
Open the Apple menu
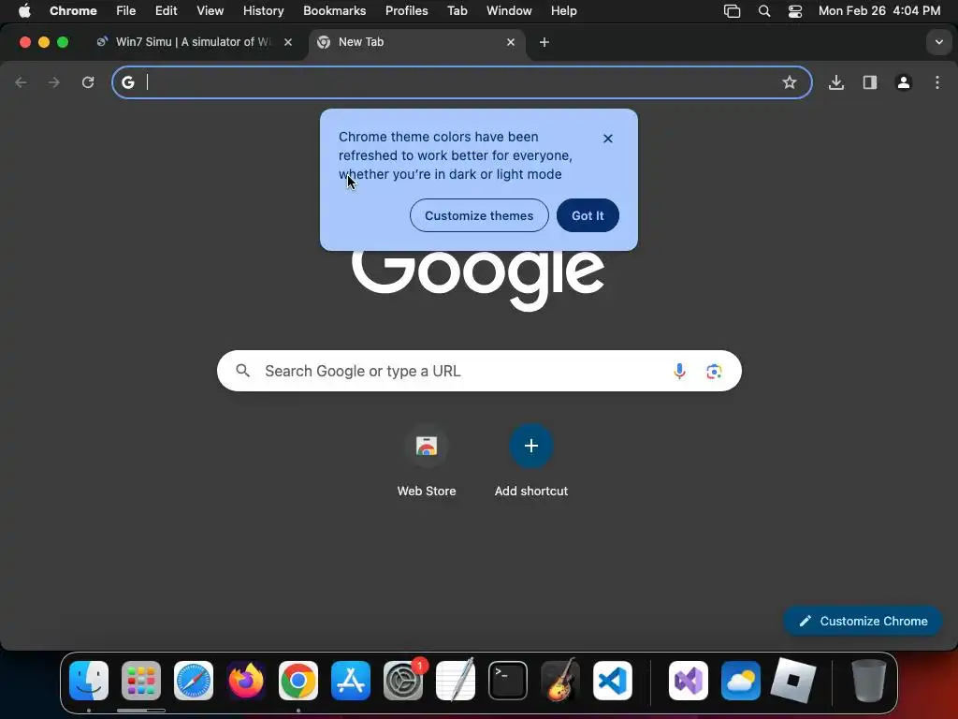point(24,11)
